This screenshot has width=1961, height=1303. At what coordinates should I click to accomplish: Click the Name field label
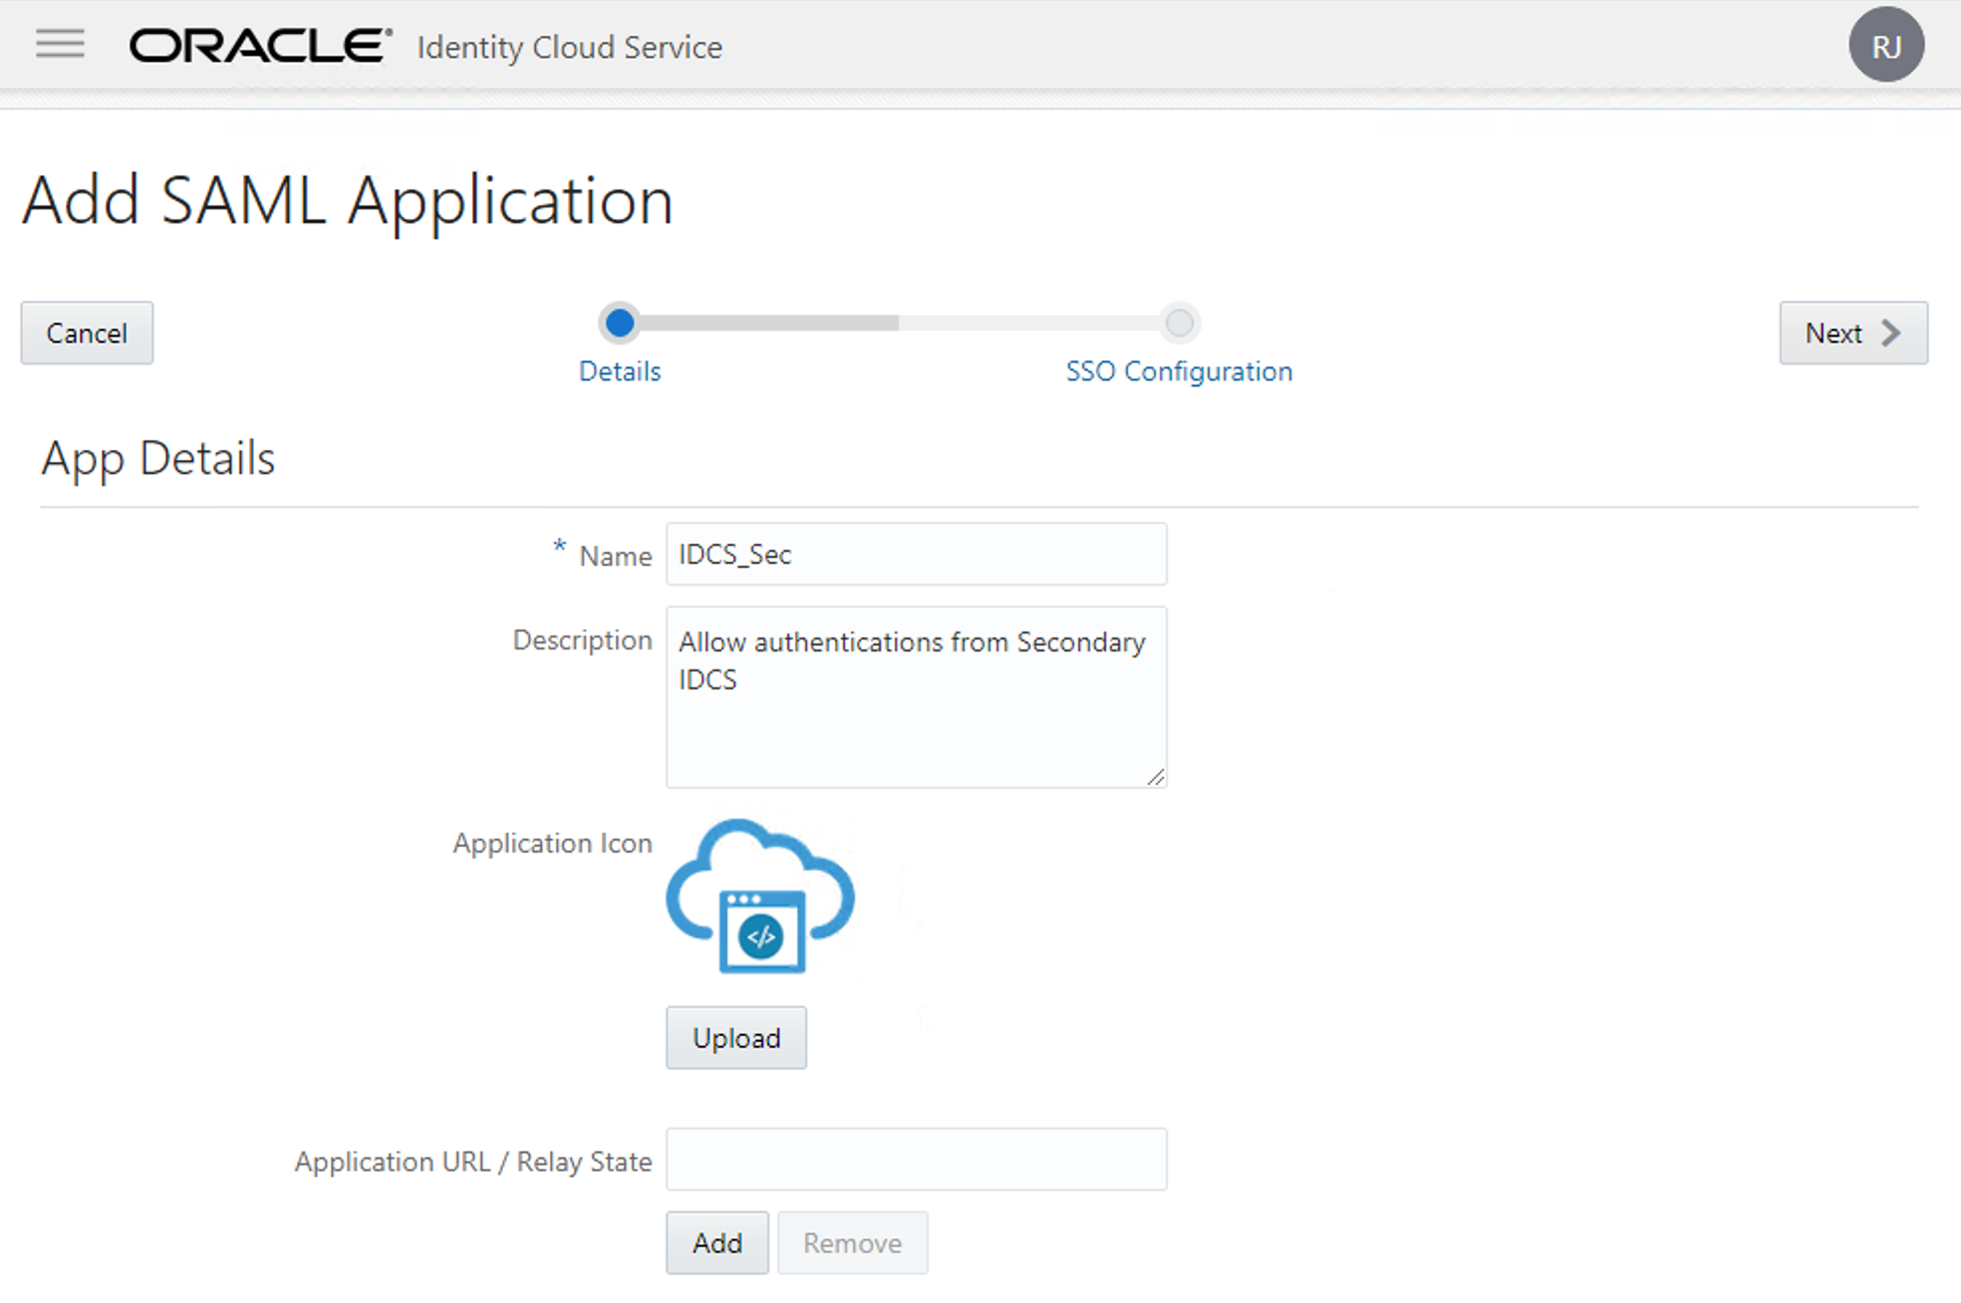tap(616, 556)
